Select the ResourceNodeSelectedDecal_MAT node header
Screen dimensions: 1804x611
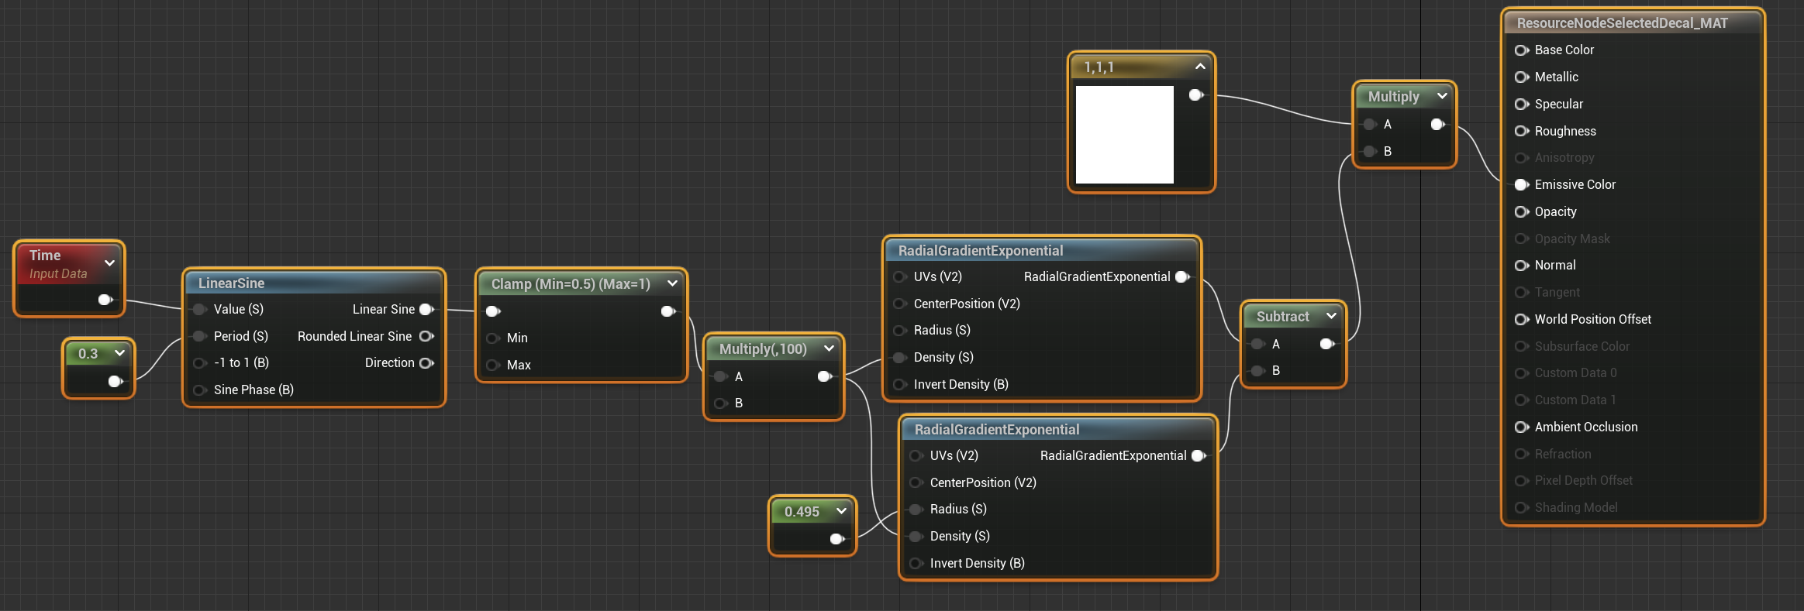click(1622, 23)
